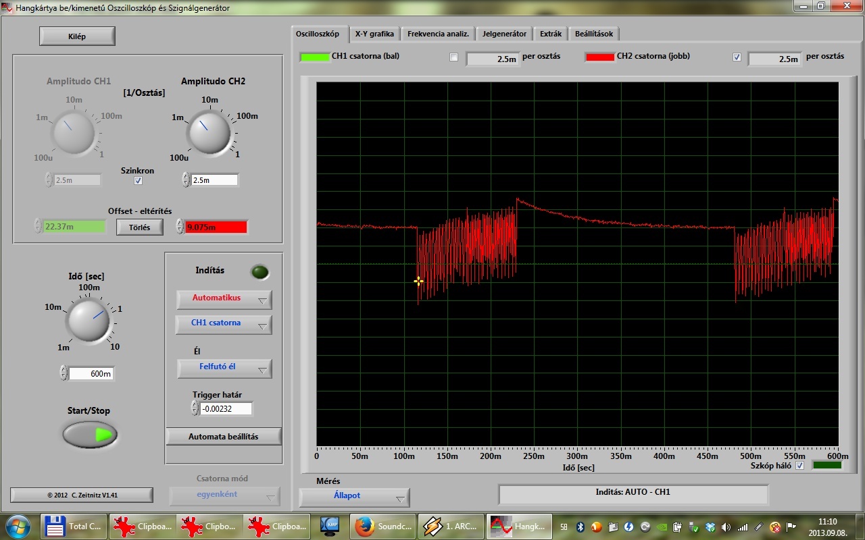The height and width of the screenshot is (540, 865).
Task: Disable the CH2 csatorna (jobb) display checkbox
Action: 737,57
